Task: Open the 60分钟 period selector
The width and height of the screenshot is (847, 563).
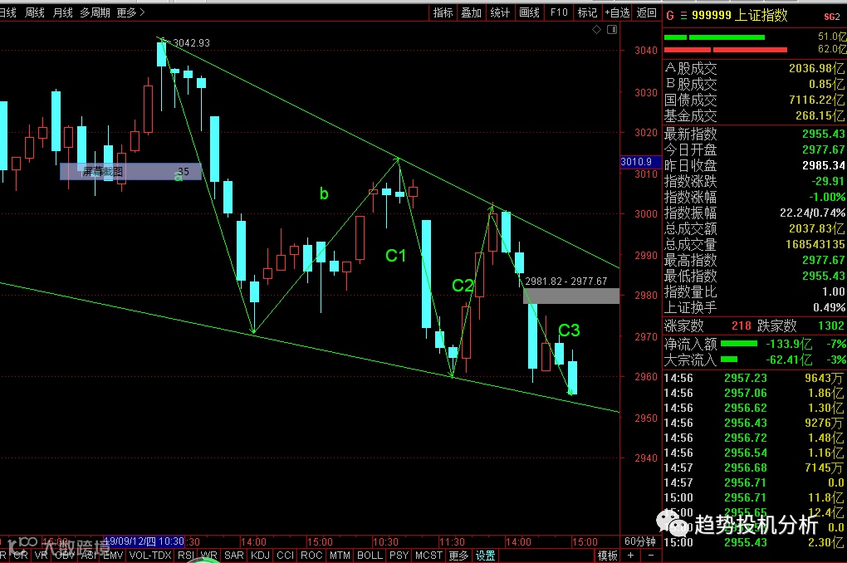Action: pos(640,541)
